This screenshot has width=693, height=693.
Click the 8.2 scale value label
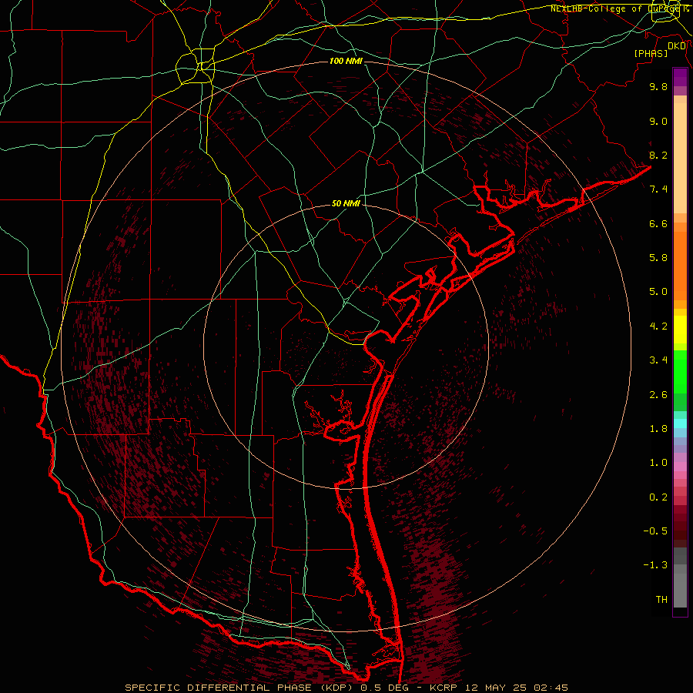658,155
